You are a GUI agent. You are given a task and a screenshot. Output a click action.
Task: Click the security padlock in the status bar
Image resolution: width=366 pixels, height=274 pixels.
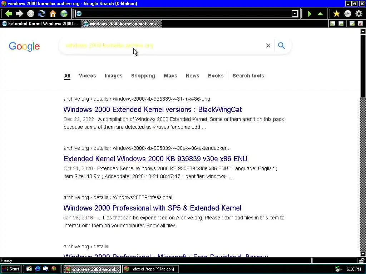coord(362,260)
